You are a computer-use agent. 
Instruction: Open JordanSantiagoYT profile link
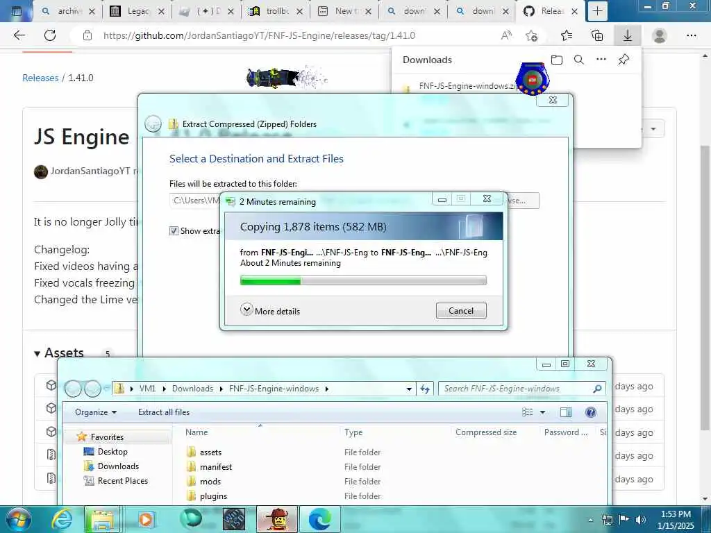[x=90, y=171]
